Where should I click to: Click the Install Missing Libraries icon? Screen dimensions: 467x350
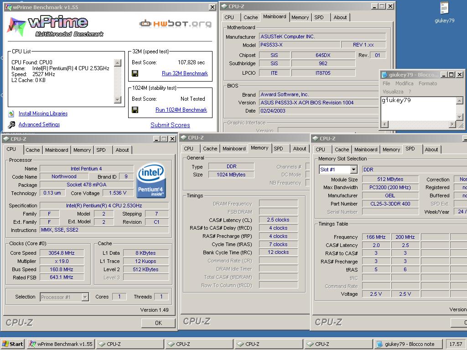[x=11, y=113]
